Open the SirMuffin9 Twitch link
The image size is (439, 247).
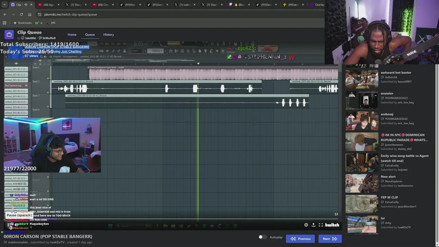47,38
